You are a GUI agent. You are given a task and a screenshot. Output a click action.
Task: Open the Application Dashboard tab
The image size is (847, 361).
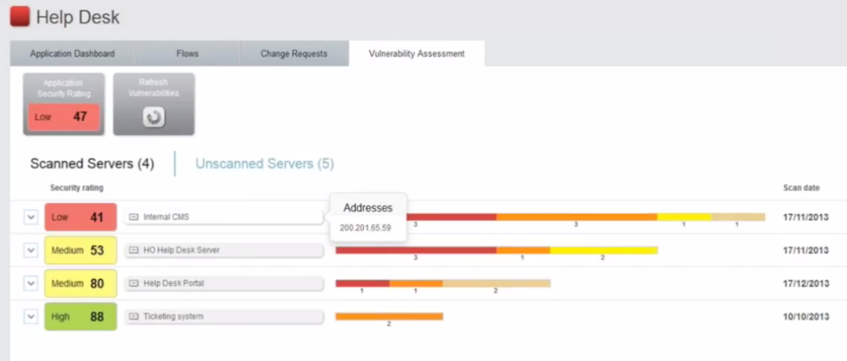pos(72,54)
